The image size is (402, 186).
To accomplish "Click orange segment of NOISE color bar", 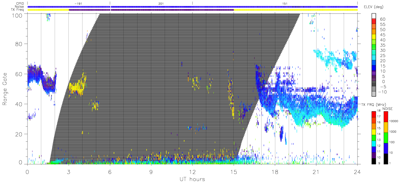I will [385, 127].
